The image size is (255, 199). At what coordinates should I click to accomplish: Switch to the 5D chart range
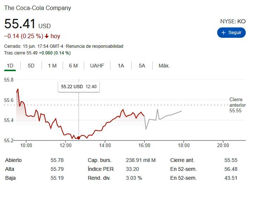tap(31, 66)
